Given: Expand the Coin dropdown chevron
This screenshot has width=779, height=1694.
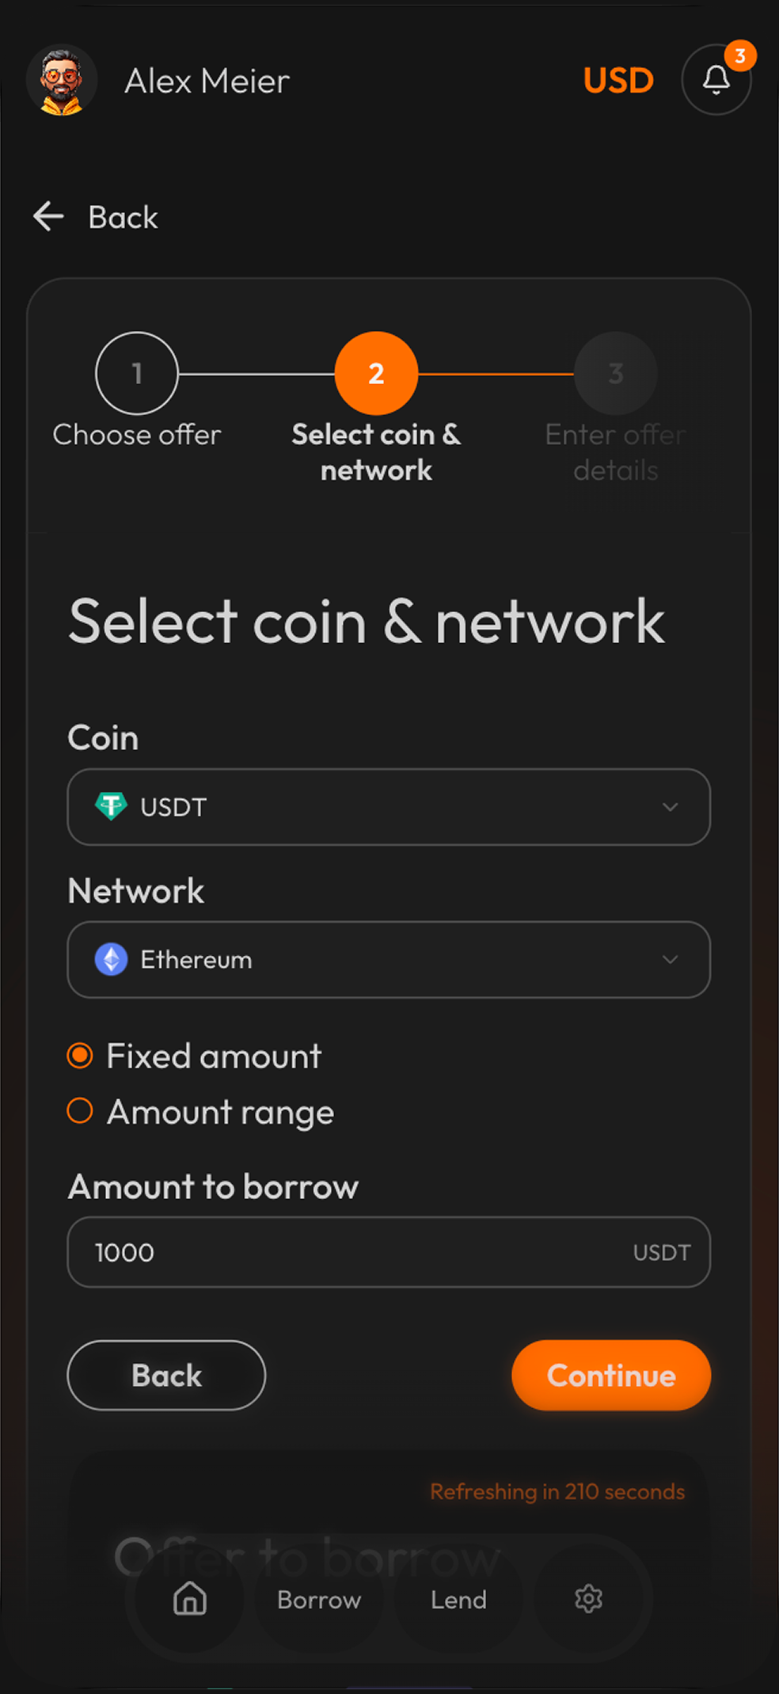Looking at the screenshot, I should click(670, 806).
